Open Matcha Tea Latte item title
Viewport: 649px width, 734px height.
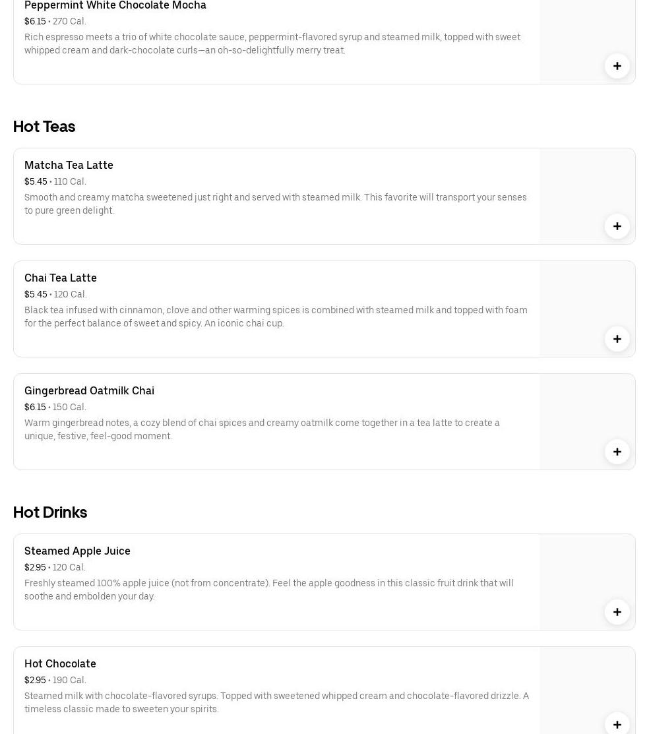point(69,165)
